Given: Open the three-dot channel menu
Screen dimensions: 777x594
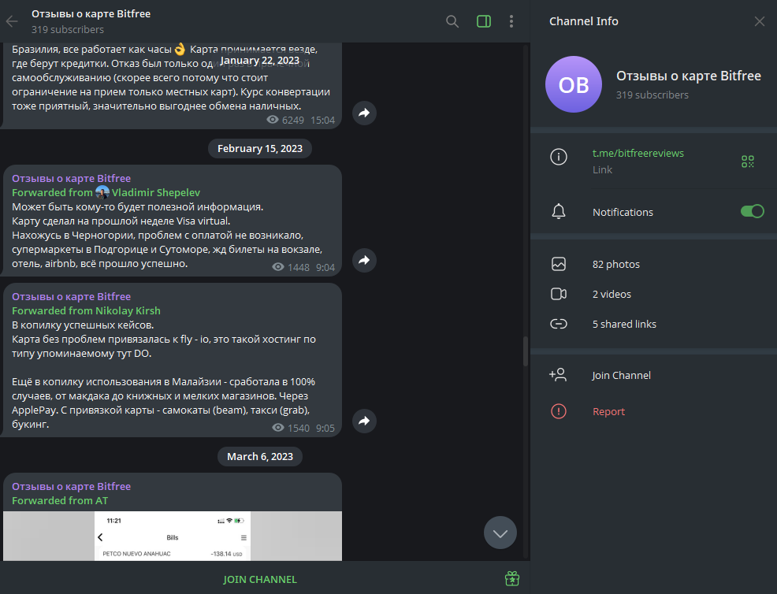Looking at the screenshot, I should pyautogui.click(x=511, y=21).
